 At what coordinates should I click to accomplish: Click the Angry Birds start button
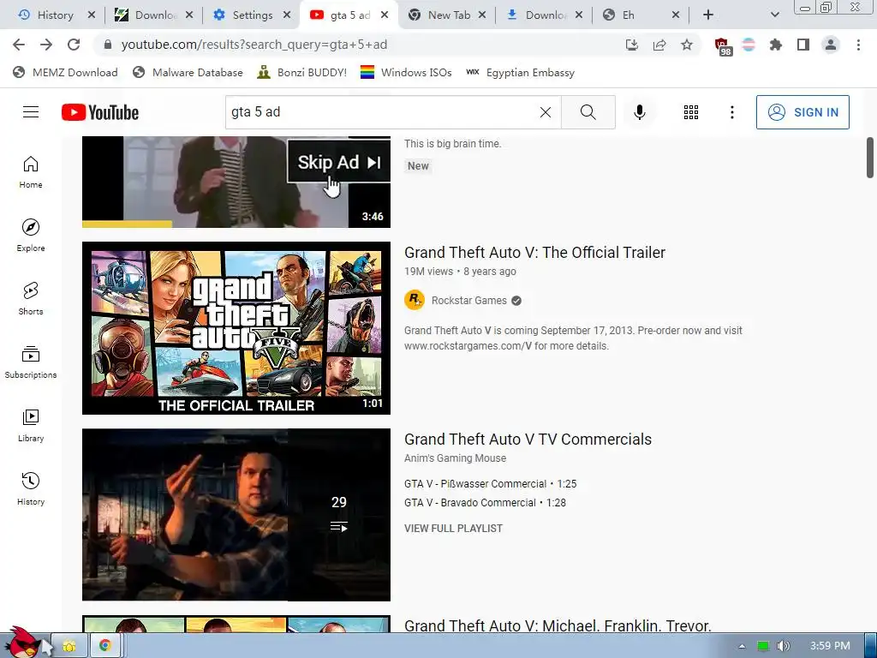click(x=22, y=643)
